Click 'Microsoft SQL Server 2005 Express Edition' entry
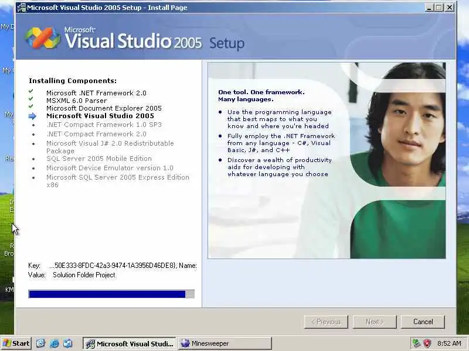Screen dimensions: 469x351 click(x=118, y=181)
